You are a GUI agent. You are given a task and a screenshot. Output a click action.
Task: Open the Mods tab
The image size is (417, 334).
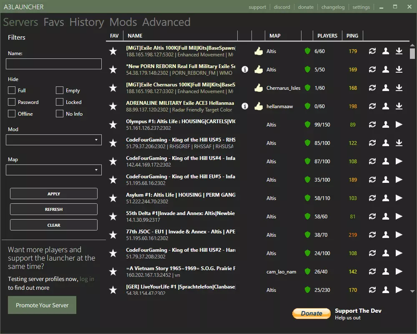coord(123,22)
